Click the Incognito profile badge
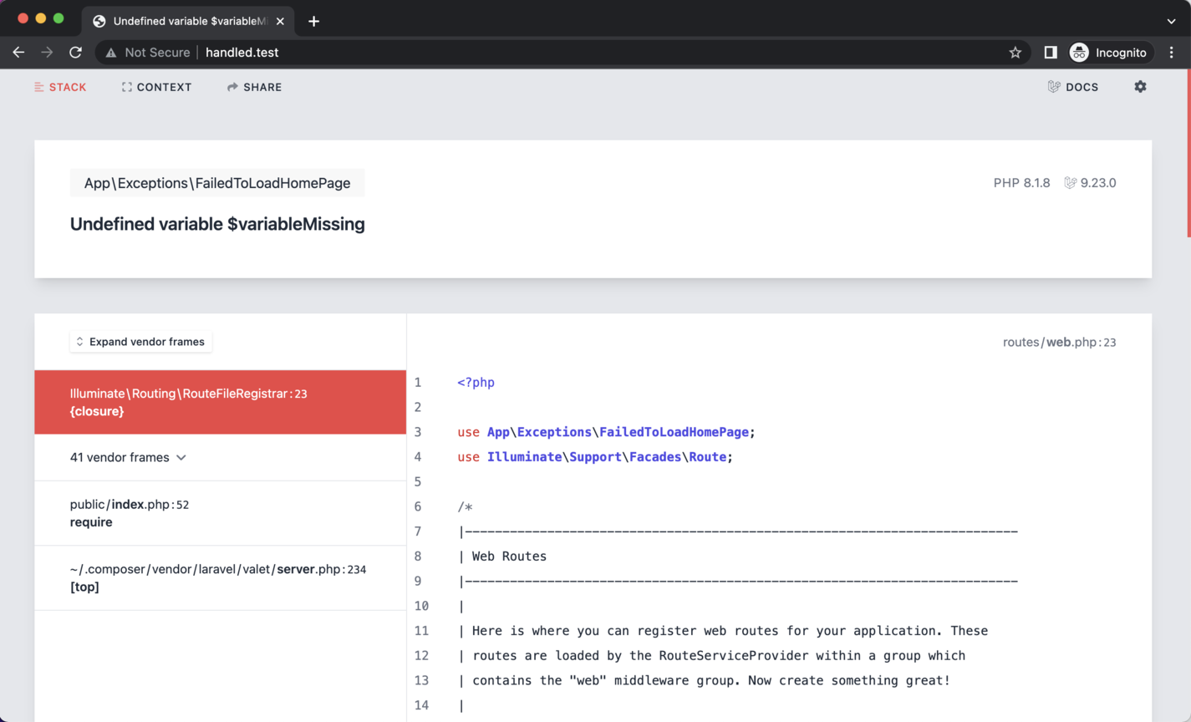Viewport: 1191px width, 722px height. coord(1109,52)
